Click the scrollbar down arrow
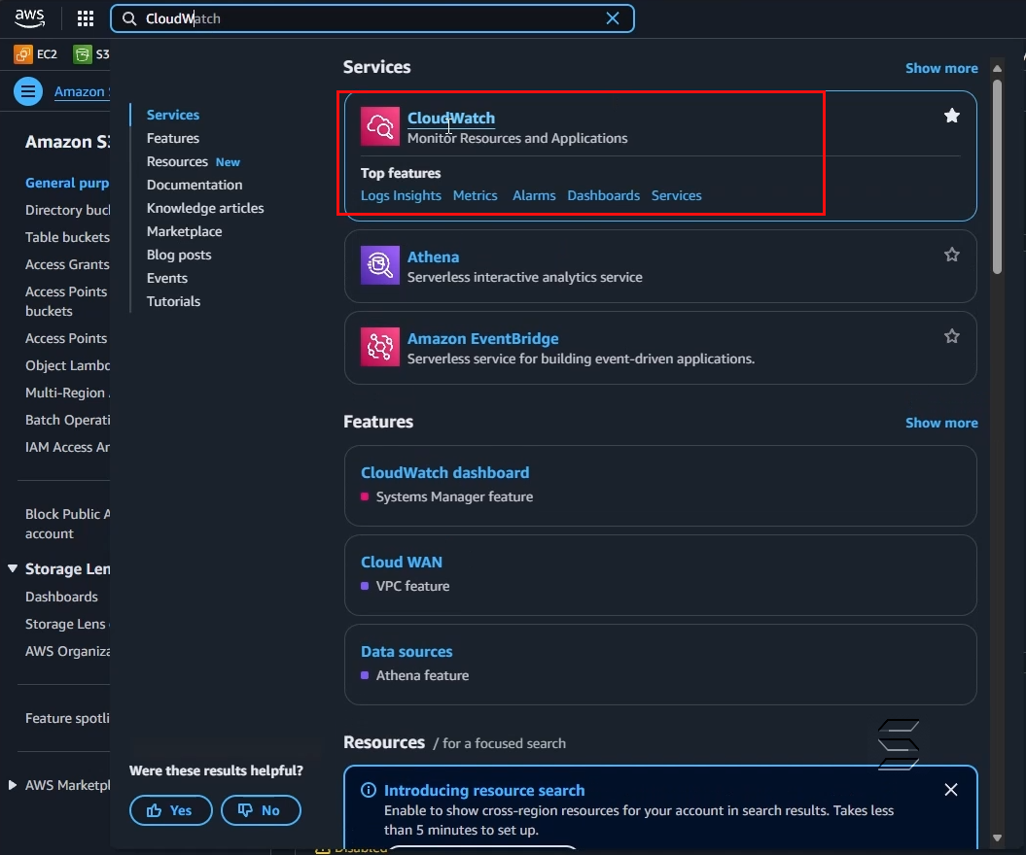The height and width of the screenshot is (855, 1026). (997, 838)
